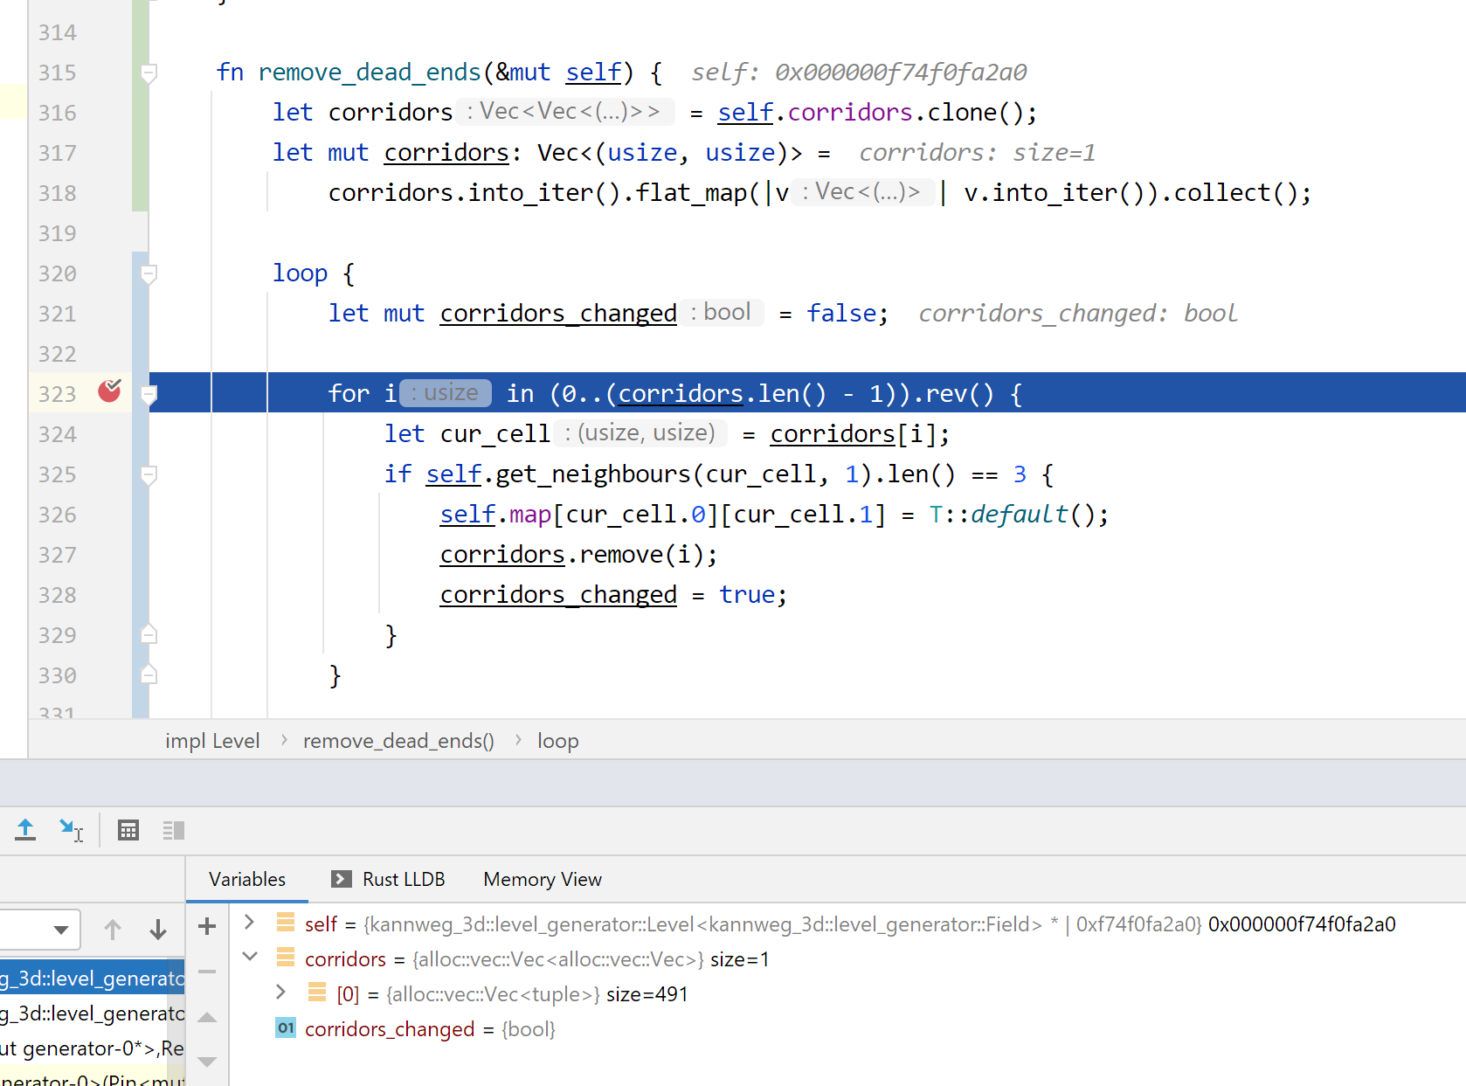Switch to the Memory View tab

coord(542,879)
